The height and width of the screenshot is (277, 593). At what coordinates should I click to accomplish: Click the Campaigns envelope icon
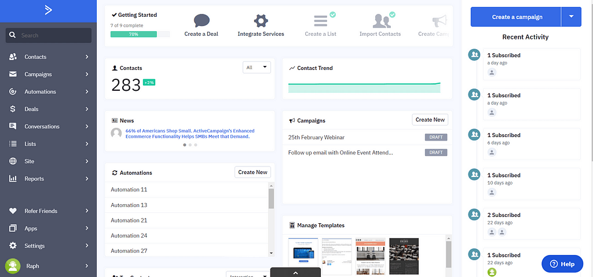13,74
